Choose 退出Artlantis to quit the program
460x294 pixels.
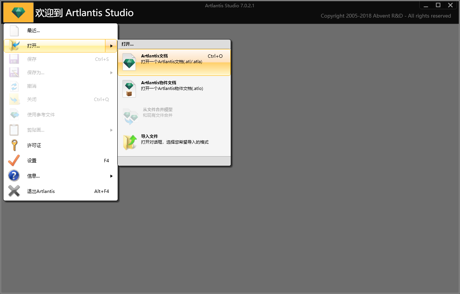(x=41, y=191)
